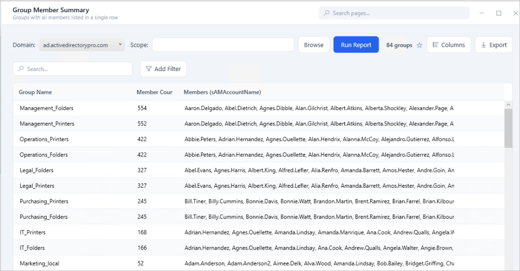Click the list icon on Columns button

435,45
